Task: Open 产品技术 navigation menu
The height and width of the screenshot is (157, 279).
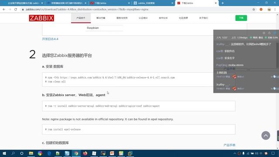Action: 81,18
